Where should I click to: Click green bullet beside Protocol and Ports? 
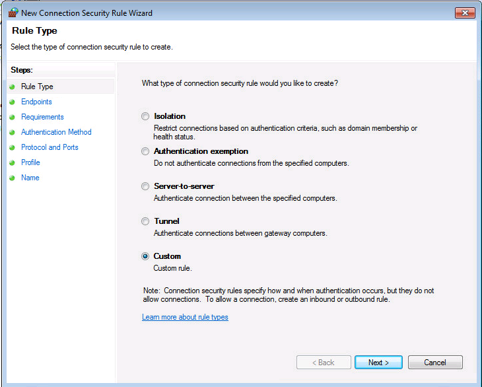13,147
